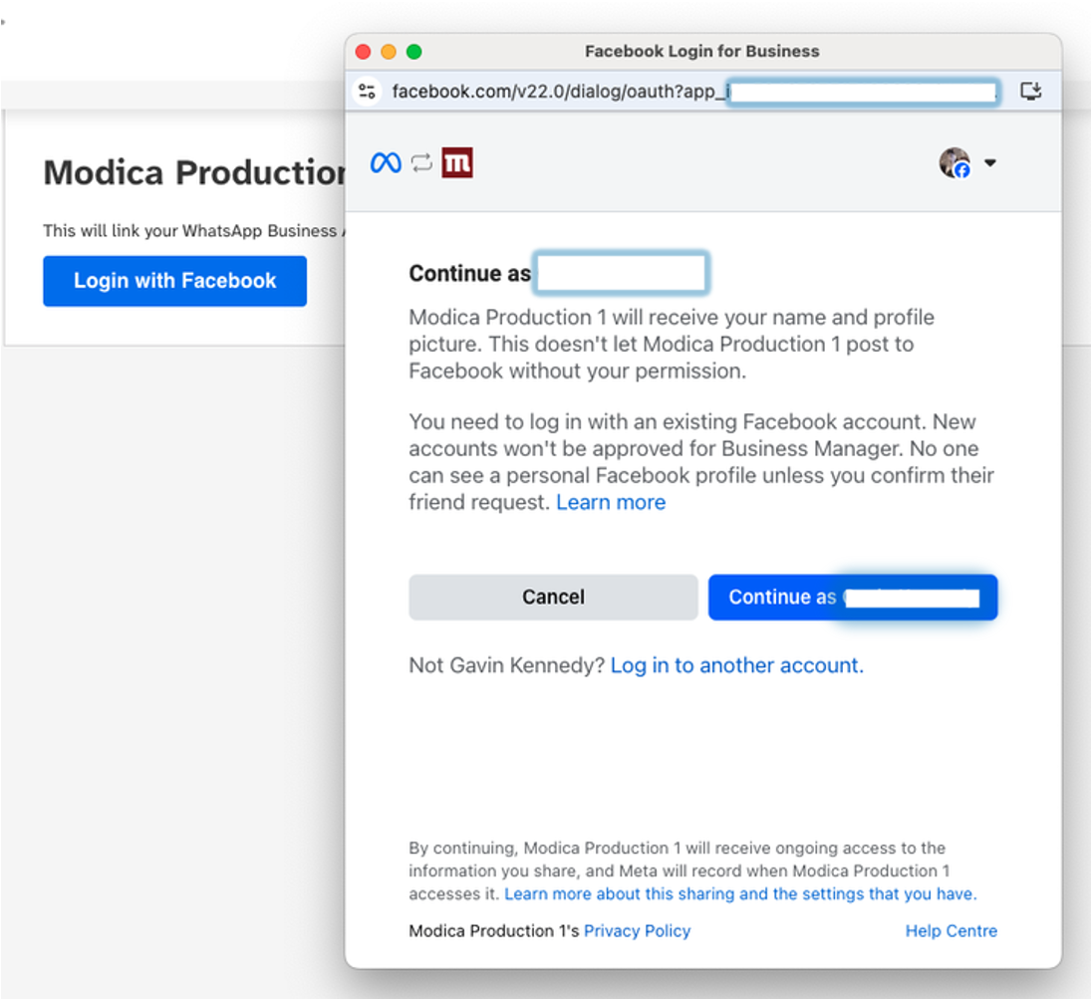This screenshot has height=1000, width=1092.
Task: Click the Login with Facebook button
Action: click(x=174, y=281)
